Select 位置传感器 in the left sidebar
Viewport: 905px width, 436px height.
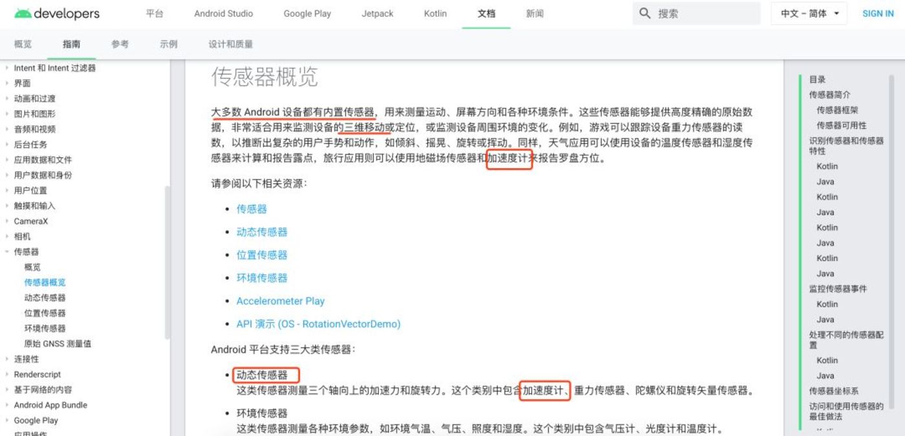tap(47, 313)
